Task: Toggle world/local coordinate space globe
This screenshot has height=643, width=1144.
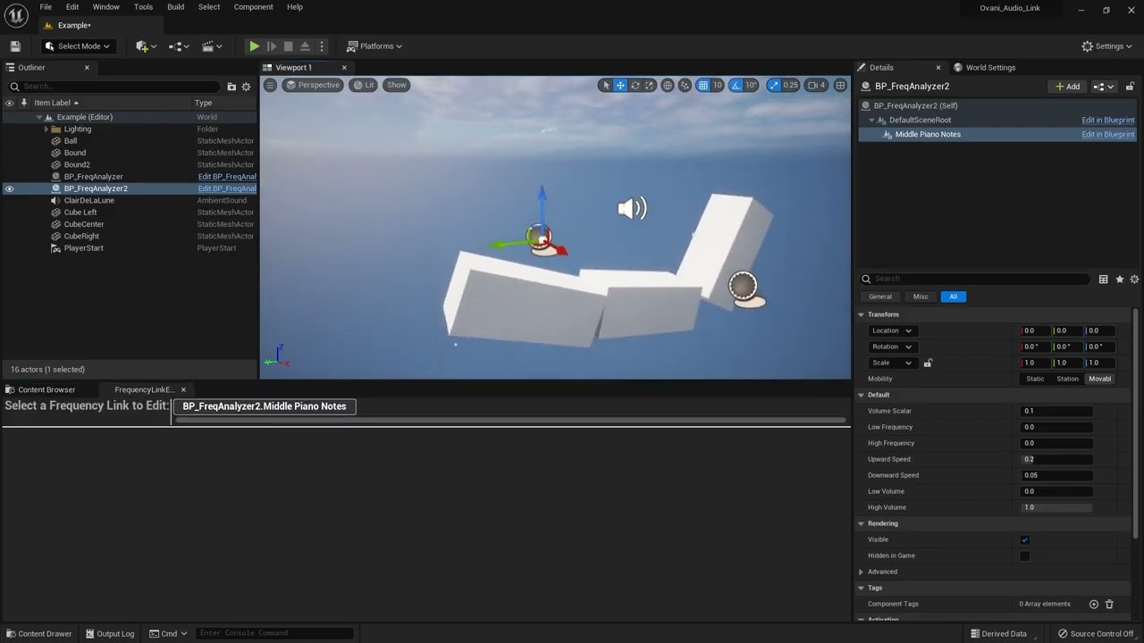Action: (x=668, y=85)
